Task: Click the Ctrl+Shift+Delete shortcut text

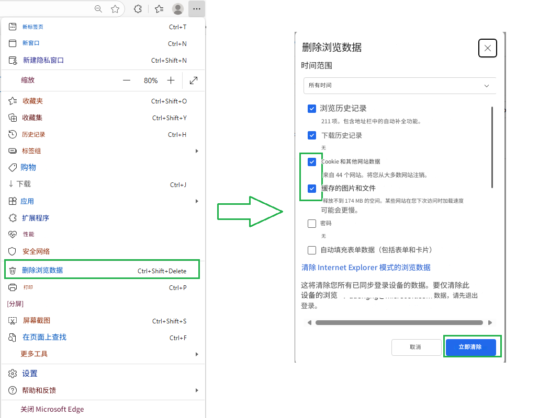Action: (162, 271)
